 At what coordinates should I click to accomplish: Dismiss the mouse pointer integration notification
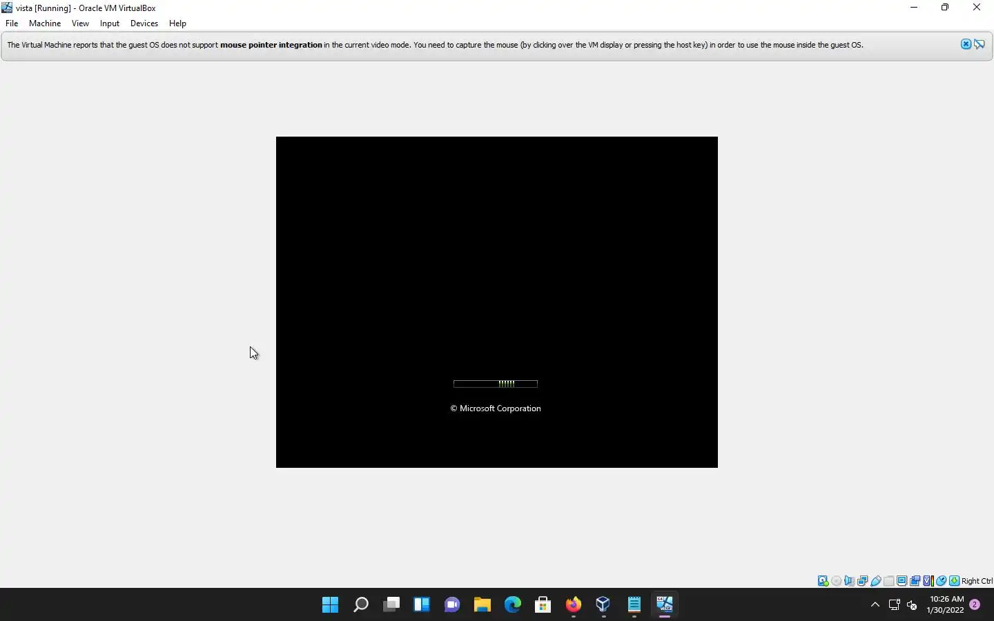pyautogui.click(x=966, y=44)
